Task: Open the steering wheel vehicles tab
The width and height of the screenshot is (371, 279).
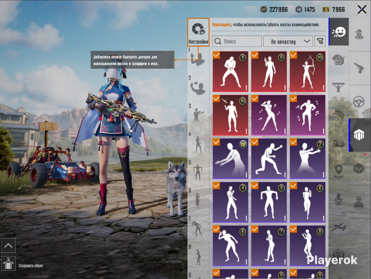Action: pyautogui.click(x=359, y=102)
